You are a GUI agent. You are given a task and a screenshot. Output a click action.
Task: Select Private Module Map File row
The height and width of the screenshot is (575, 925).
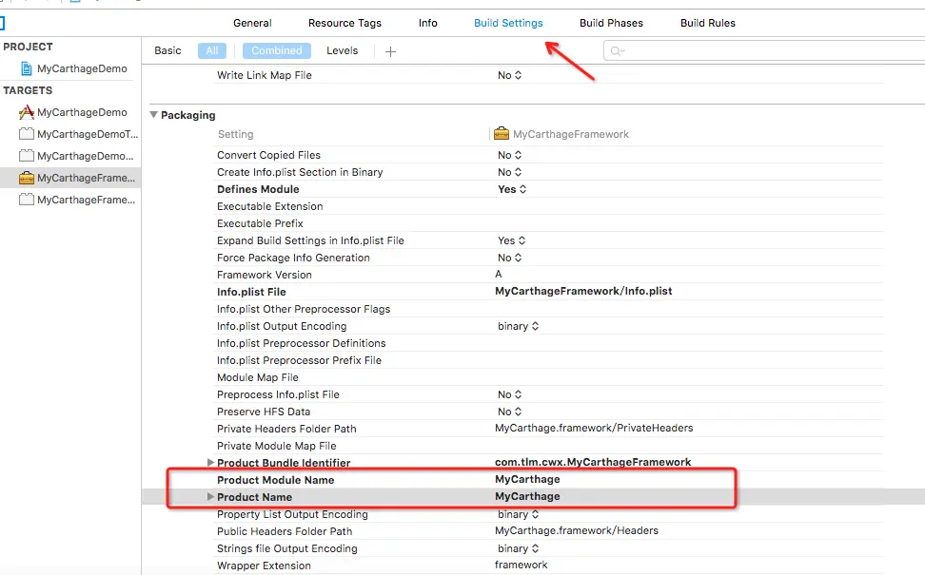point(549,446)
